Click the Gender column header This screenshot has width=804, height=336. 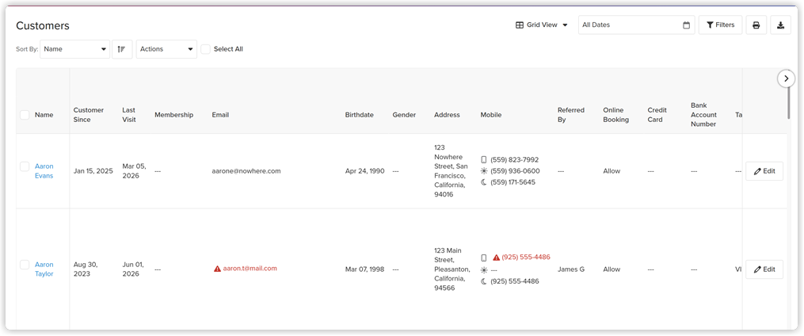click(x=404, y=115)
